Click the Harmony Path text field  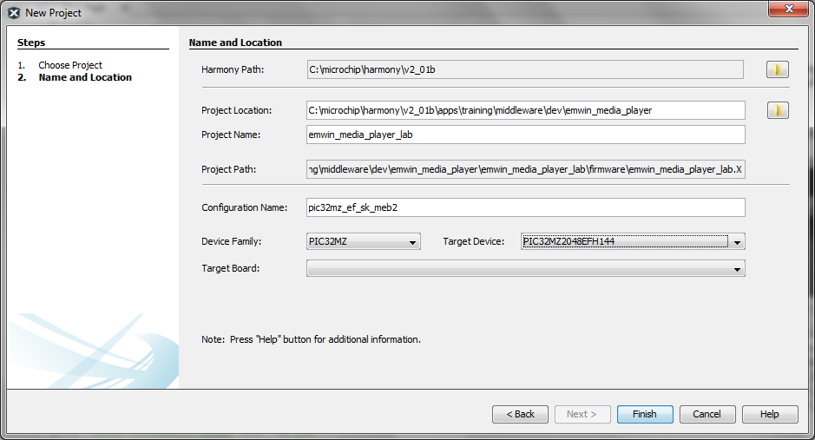pos(525,69)
